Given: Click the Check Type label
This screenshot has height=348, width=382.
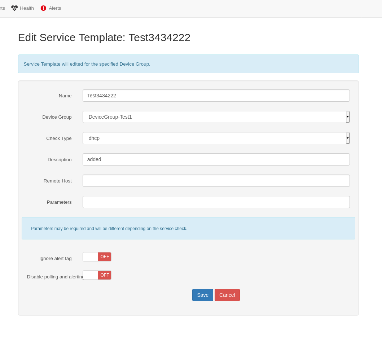Looking at the screenshot, I should click(59, 138).
